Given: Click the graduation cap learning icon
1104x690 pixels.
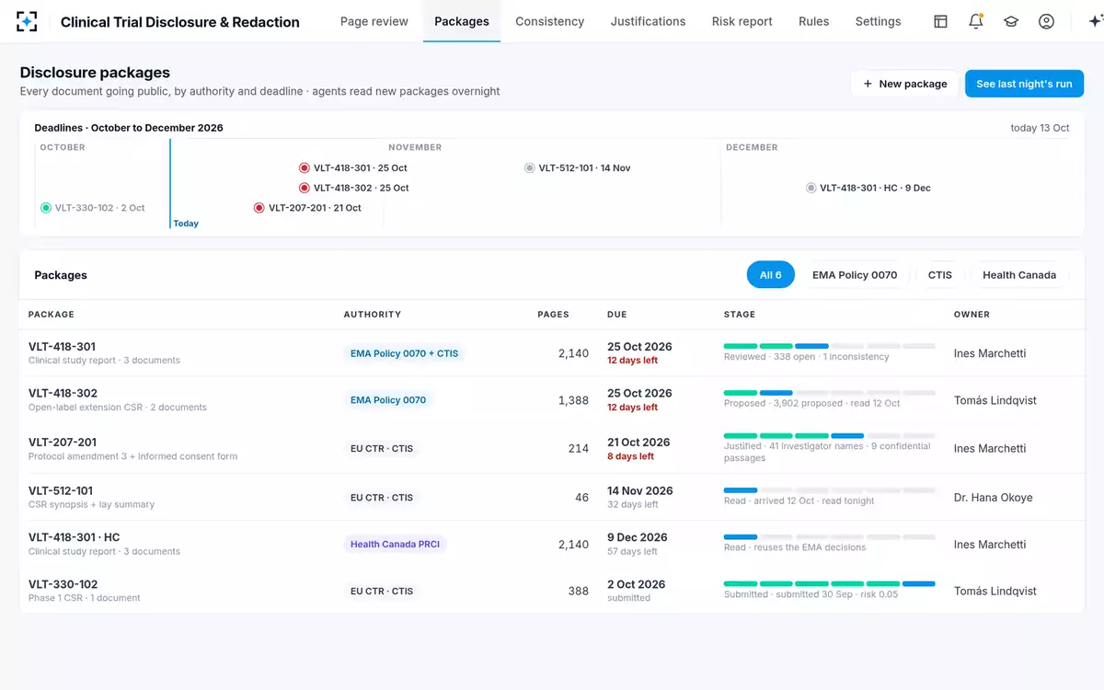Looking at the screenshot, I should 1011,21.
